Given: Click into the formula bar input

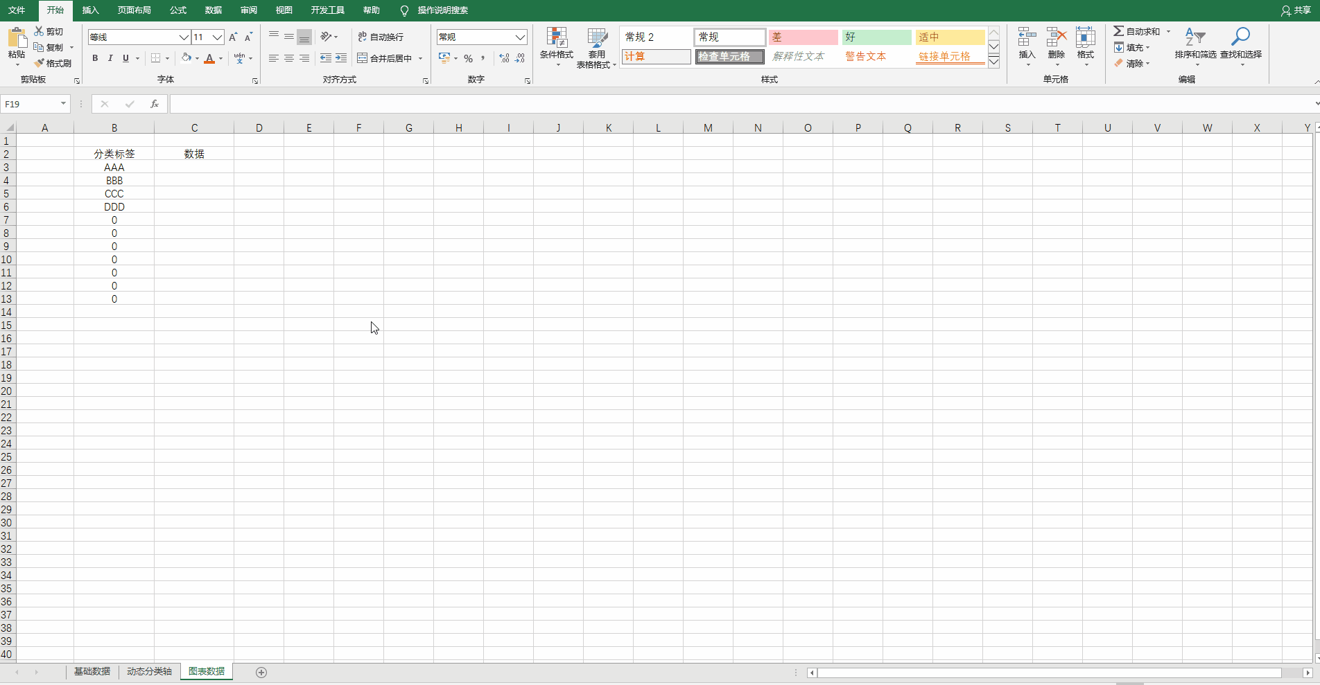Looking at the screenshot, I should (742, 104).
